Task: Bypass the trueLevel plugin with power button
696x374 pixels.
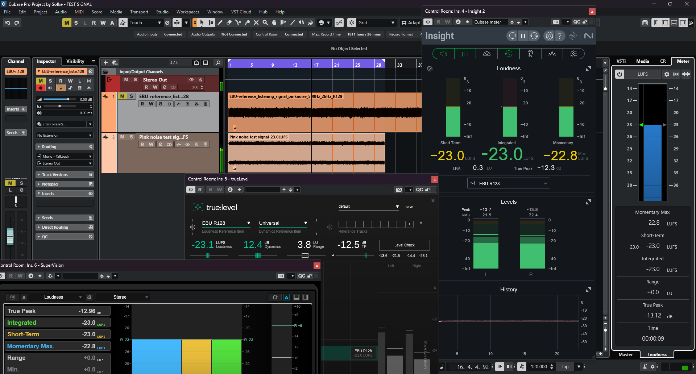Action: tap(191, 190)
